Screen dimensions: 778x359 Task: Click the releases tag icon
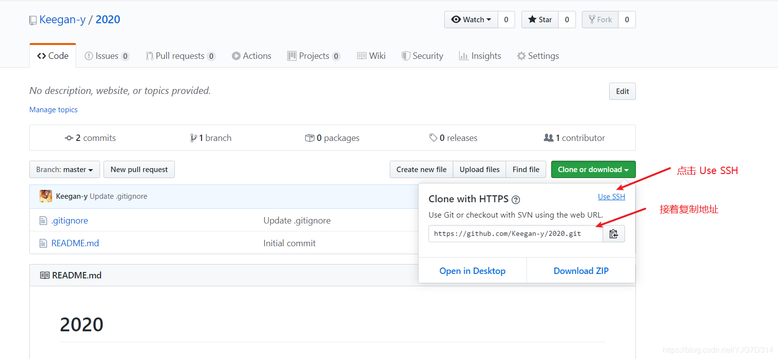(x=433, y=138)
